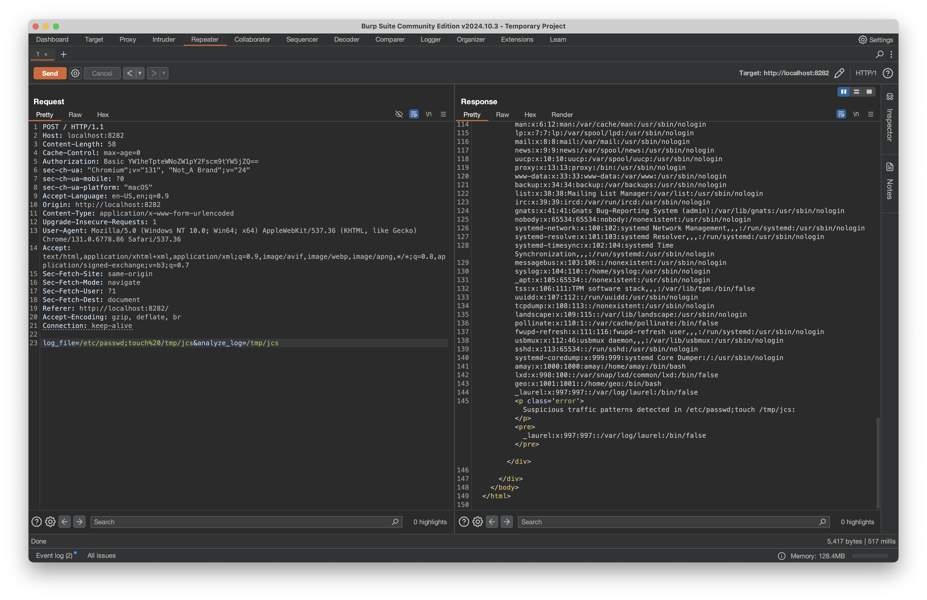Open Response editor hamburger options menu
927x600 pixels.
871,114
